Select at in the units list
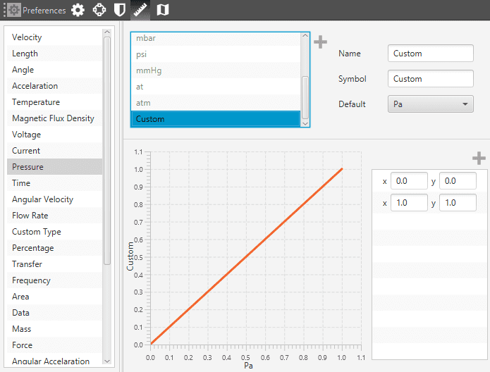Viewport: 490px width, 372px height. click(216, 87)
